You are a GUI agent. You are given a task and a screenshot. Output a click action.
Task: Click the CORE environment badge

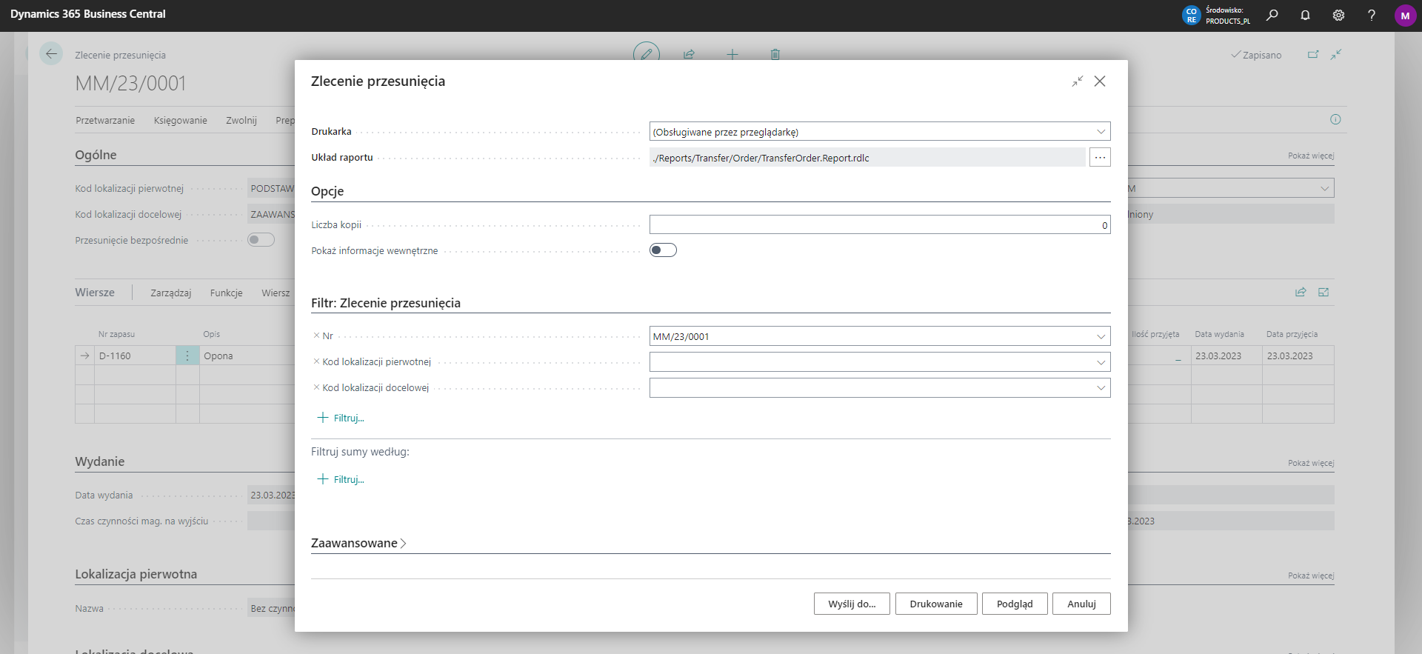point(1191,16)
